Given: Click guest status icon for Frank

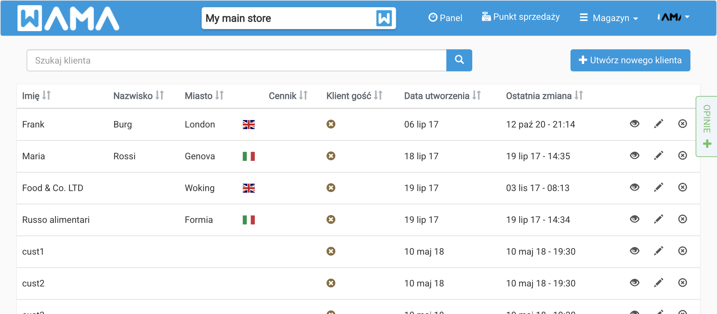Looking at the screenshot, I should (331, 124).
